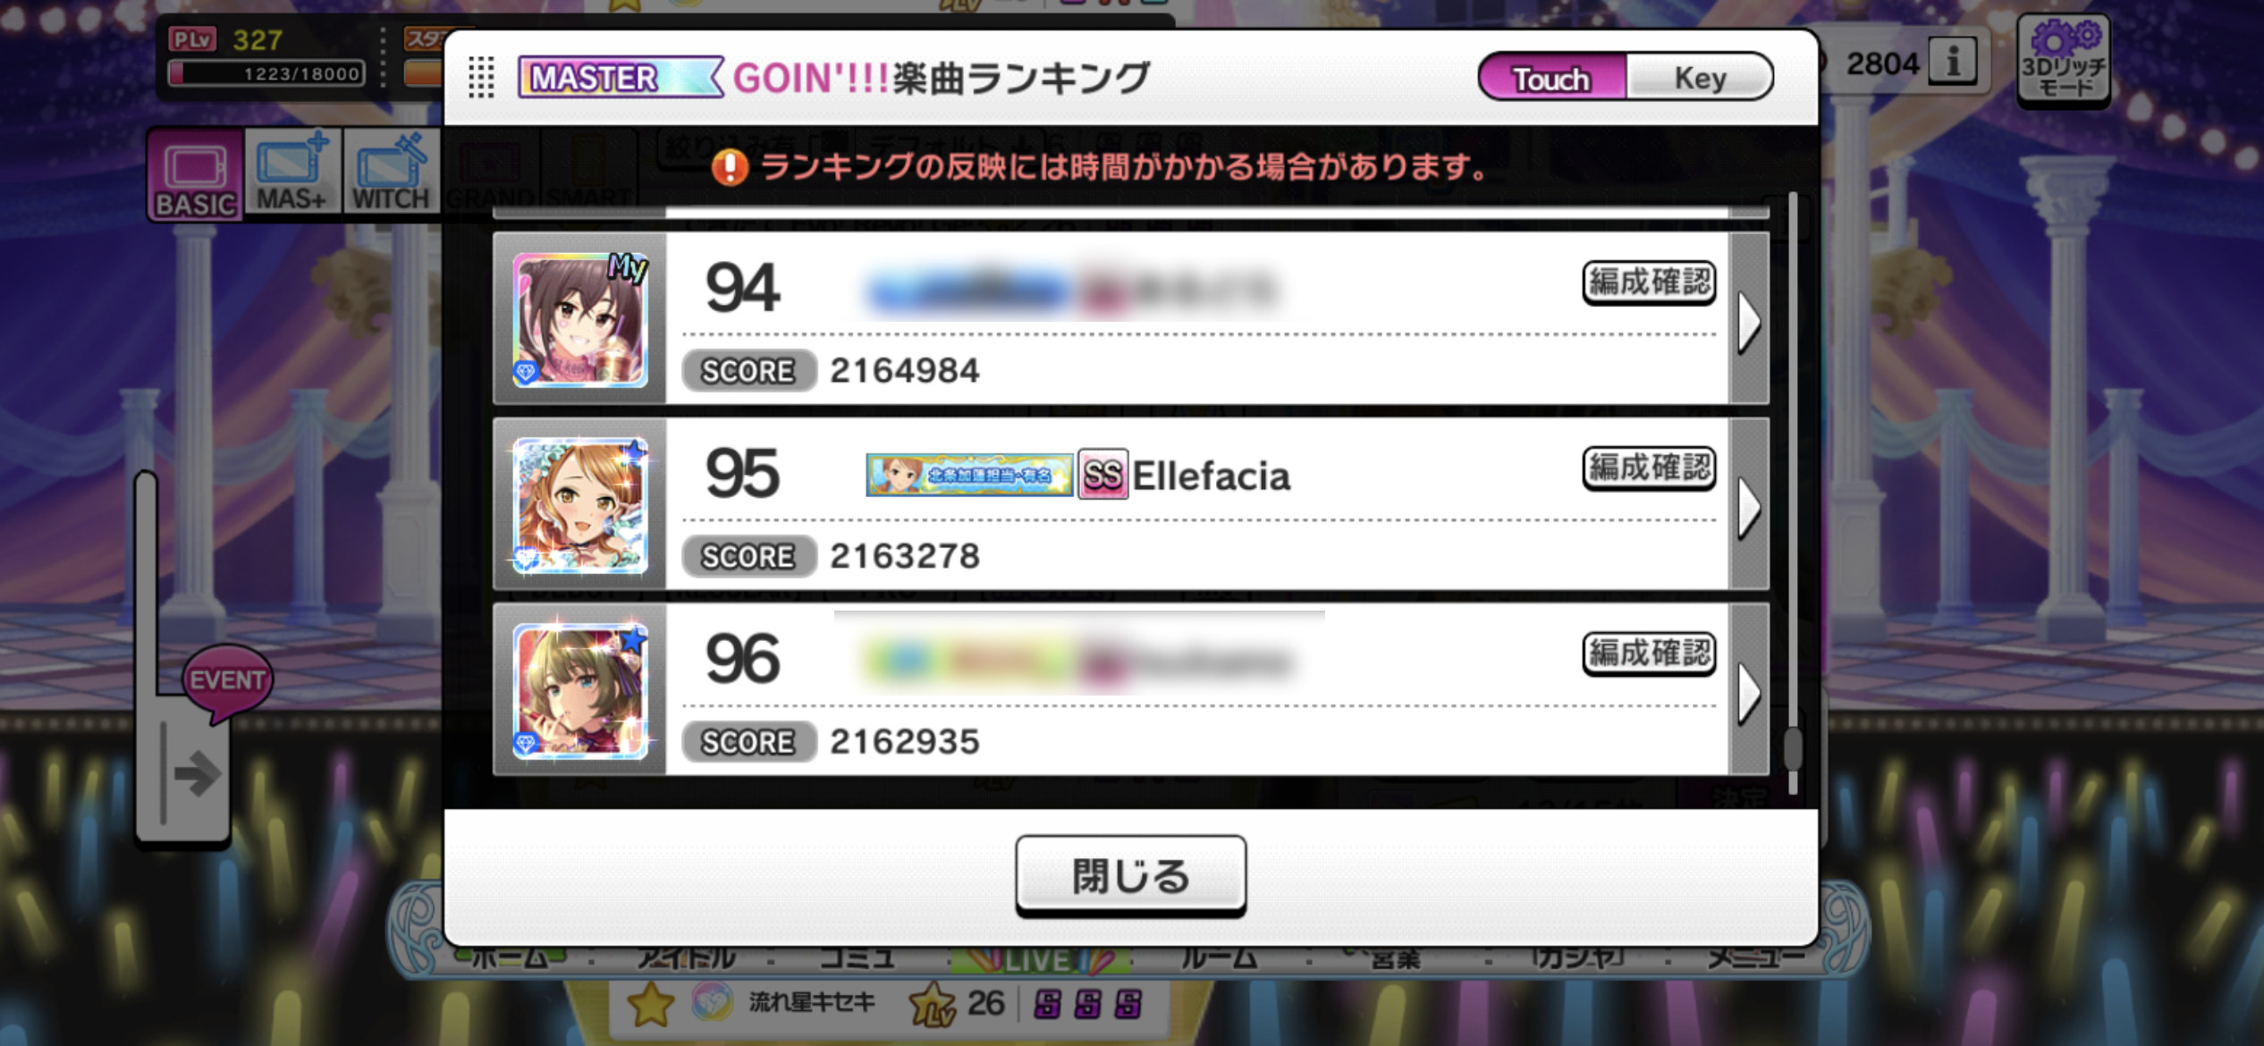
Task: Open the EVENT speech bubble icon
Action: [227, 681]
